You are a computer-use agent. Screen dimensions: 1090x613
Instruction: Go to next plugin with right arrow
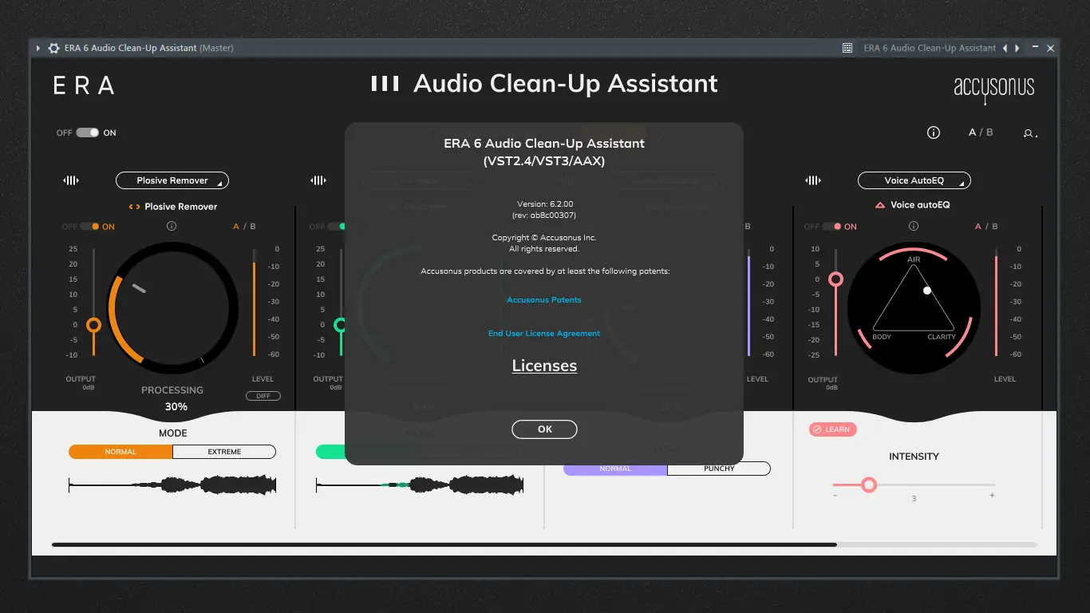(x=1017, y=48)
